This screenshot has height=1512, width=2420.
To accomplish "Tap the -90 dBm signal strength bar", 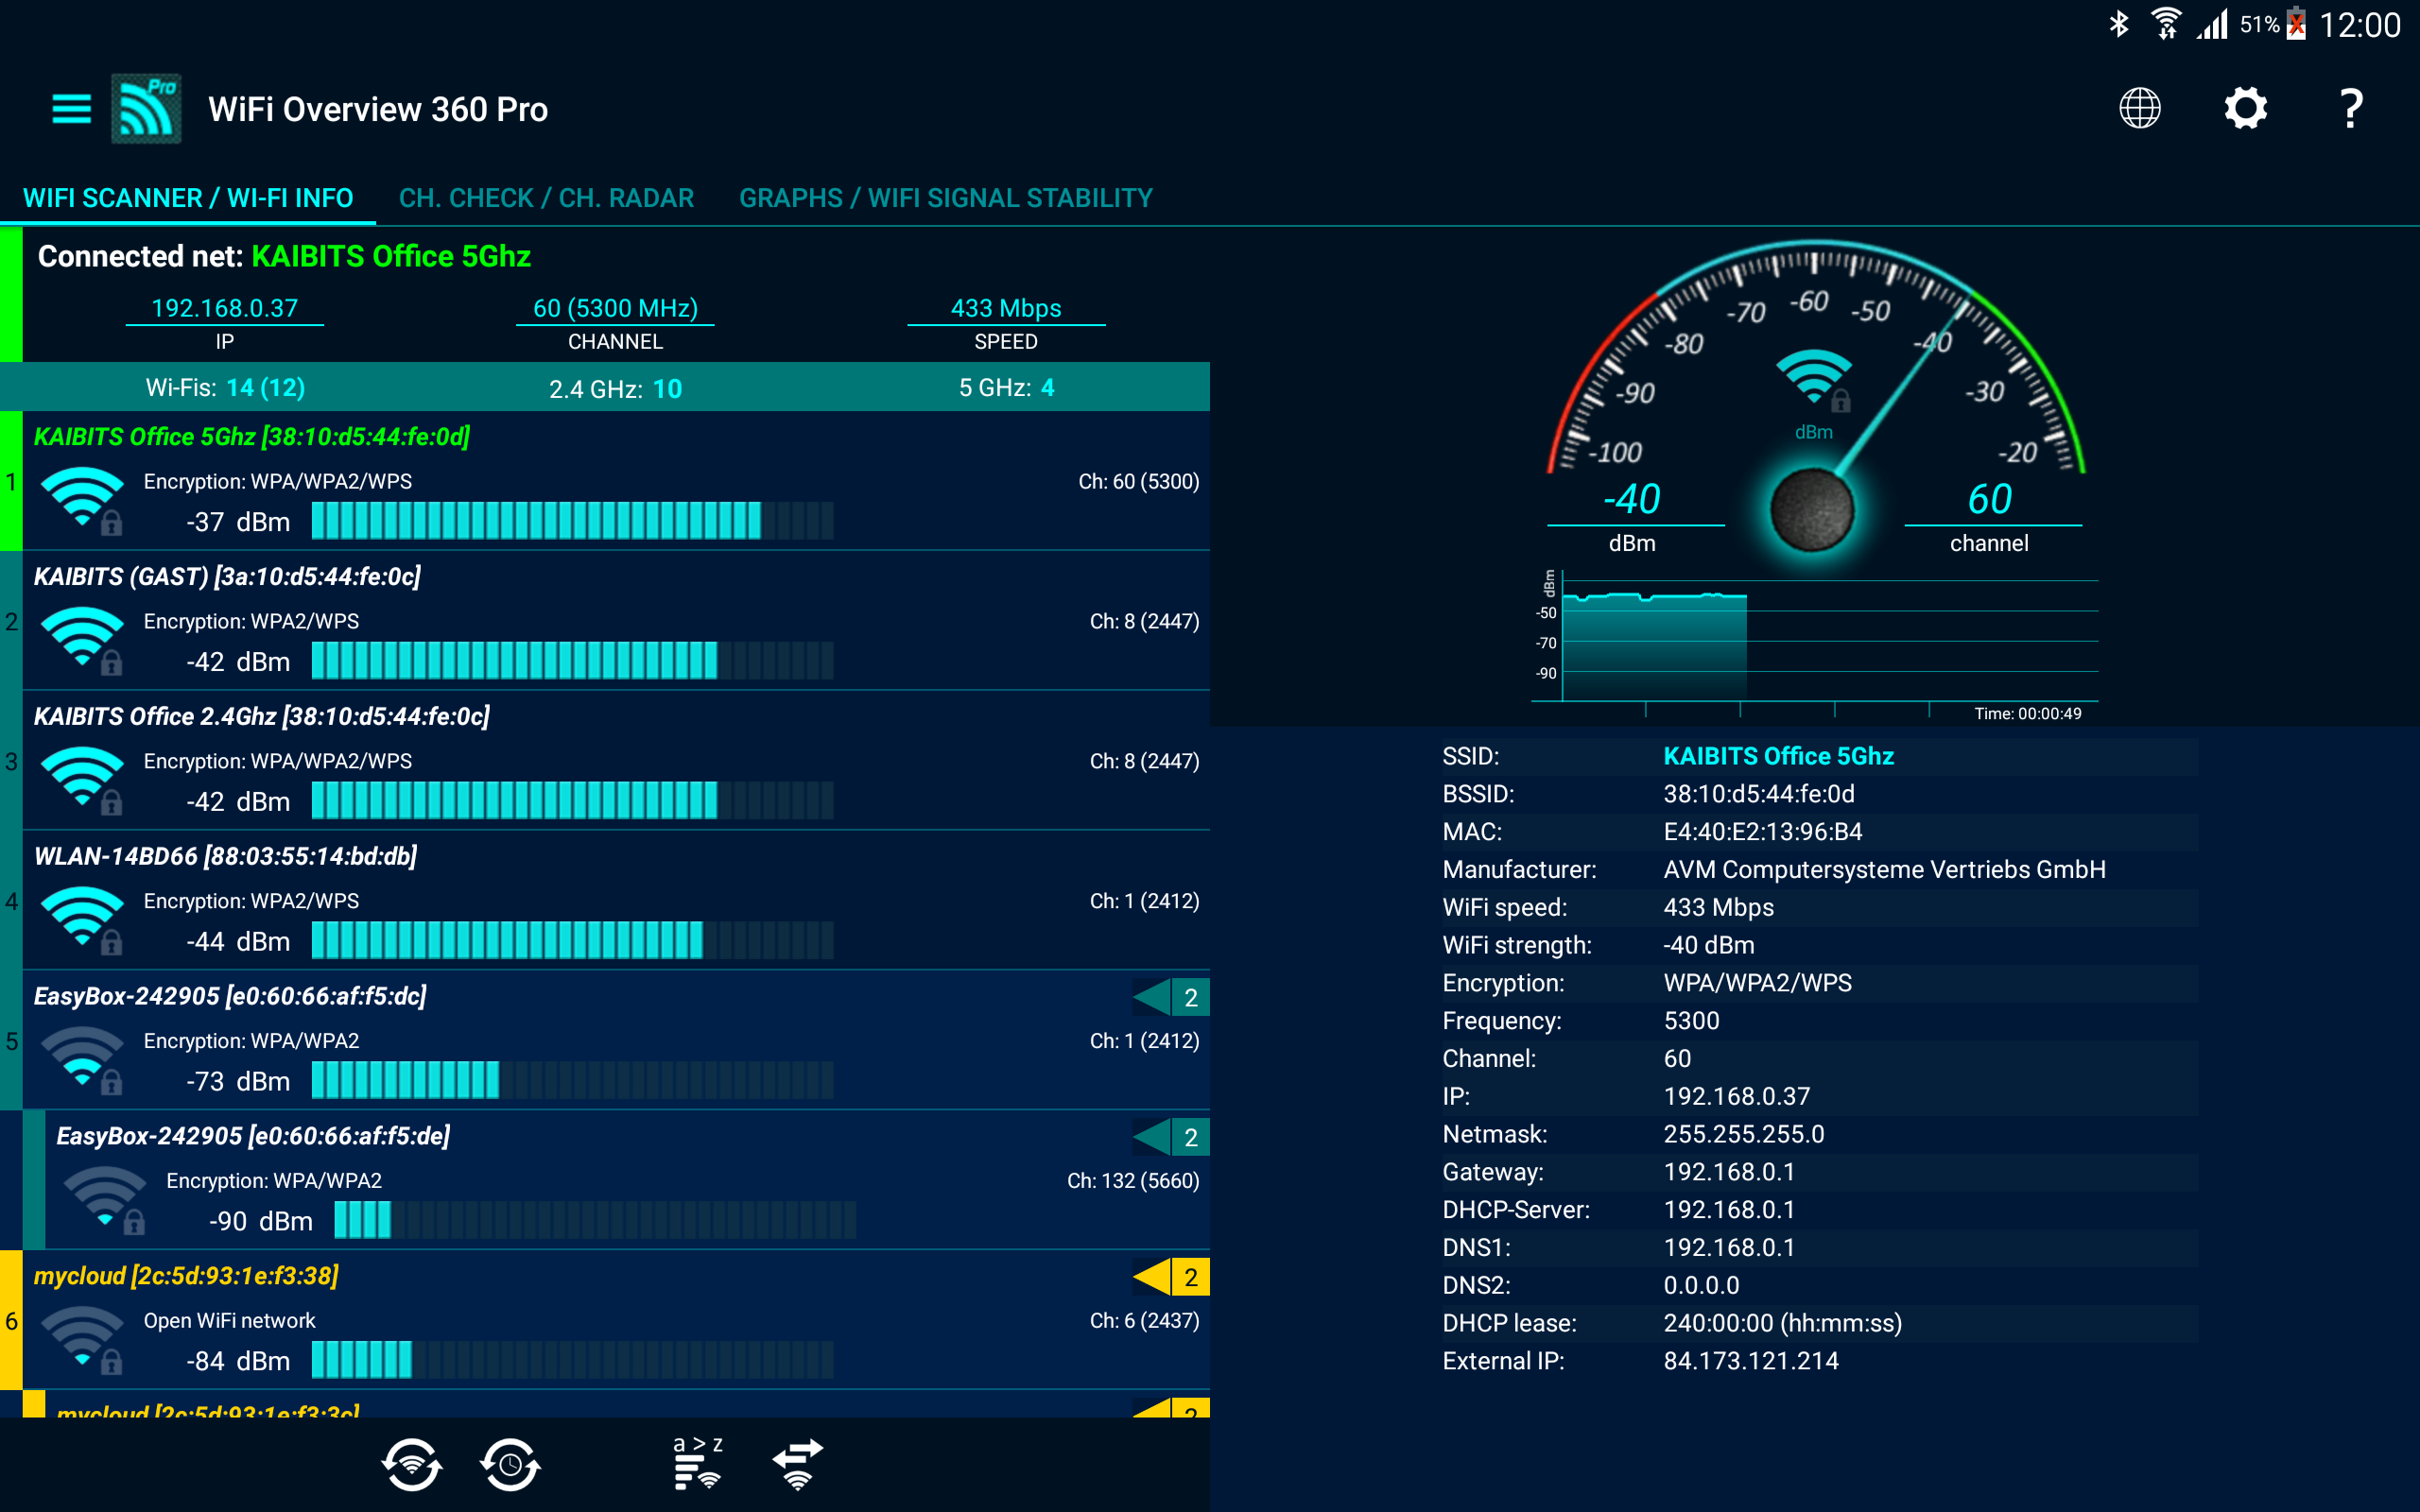I will (x=595, y=1221).
